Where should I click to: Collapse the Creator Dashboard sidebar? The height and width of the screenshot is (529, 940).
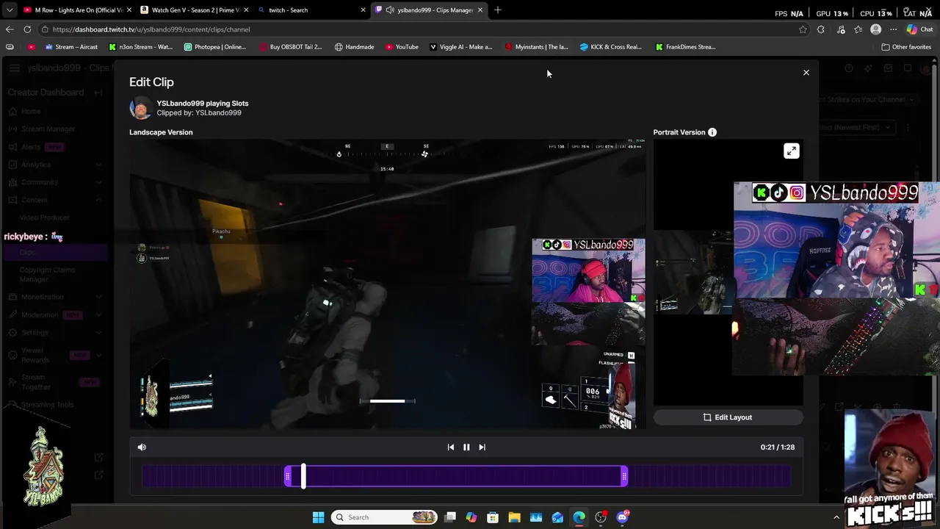tap(98, 93)
